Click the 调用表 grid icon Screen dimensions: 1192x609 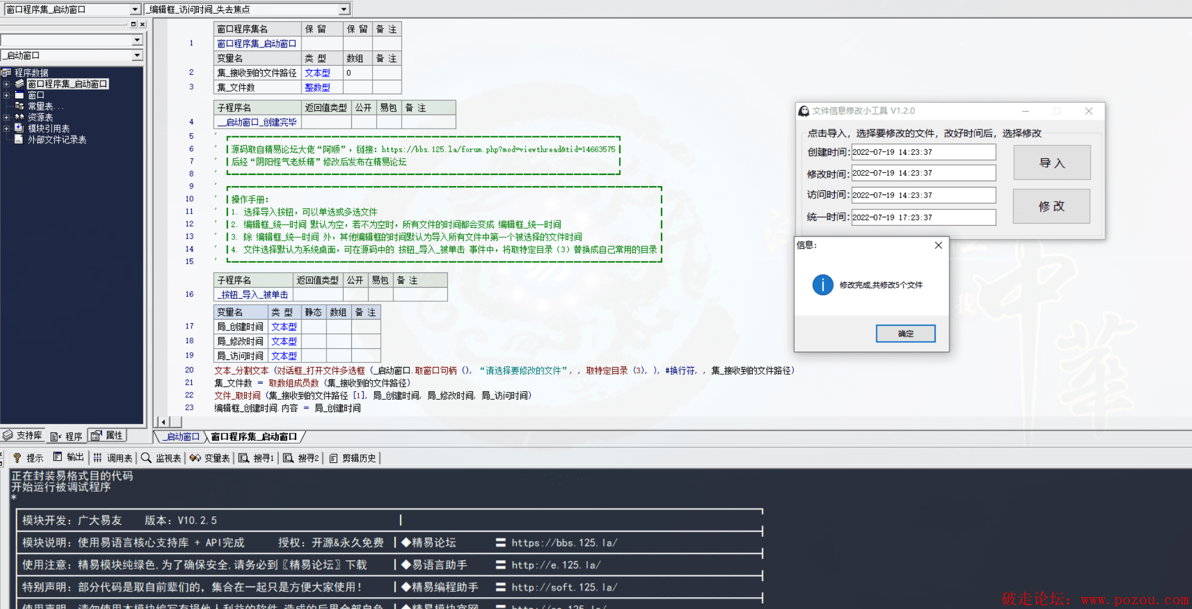tap(97, 458)
